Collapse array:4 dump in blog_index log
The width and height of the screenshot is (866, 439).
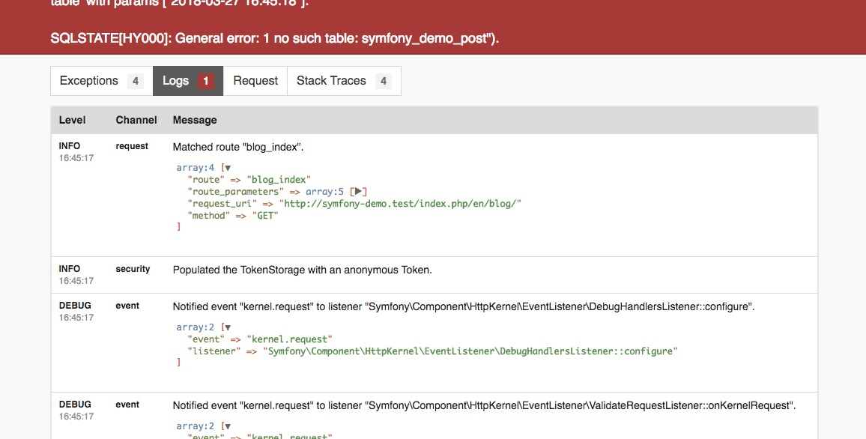228,168
